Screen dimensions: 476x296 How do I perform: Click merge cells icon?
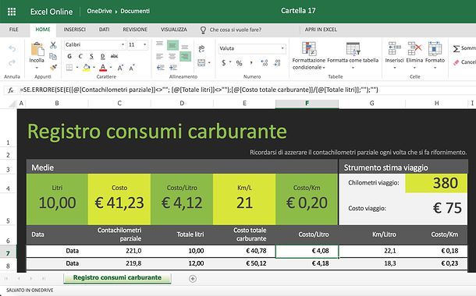point(201,63)
